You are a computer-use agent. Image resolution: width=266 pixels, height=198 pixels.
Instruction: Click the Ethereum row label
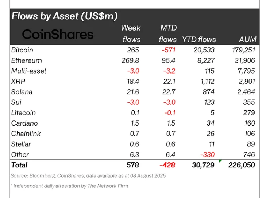(26, 60)
